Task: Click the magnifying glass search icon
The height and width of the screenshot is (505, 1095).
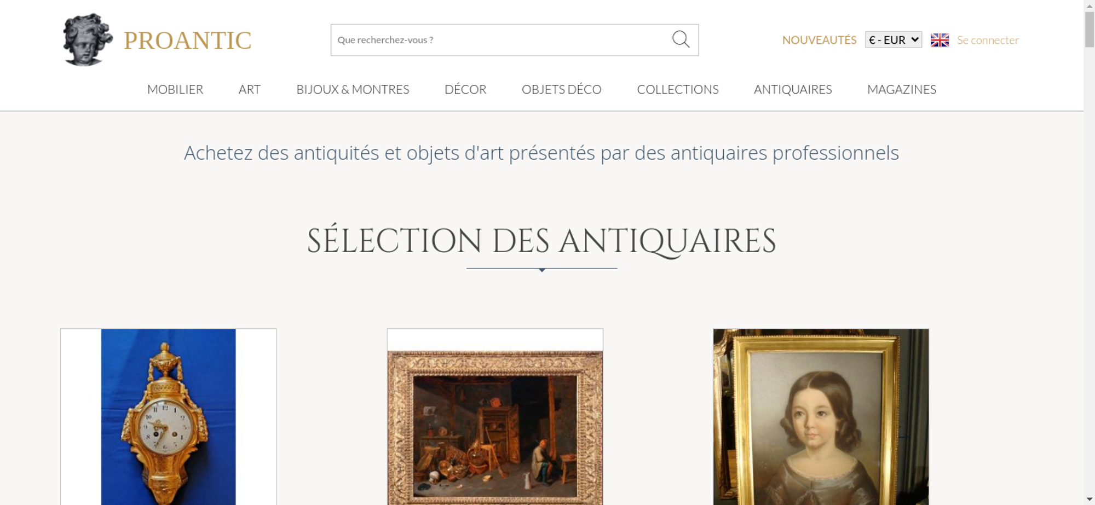Action: pos(681,39)
